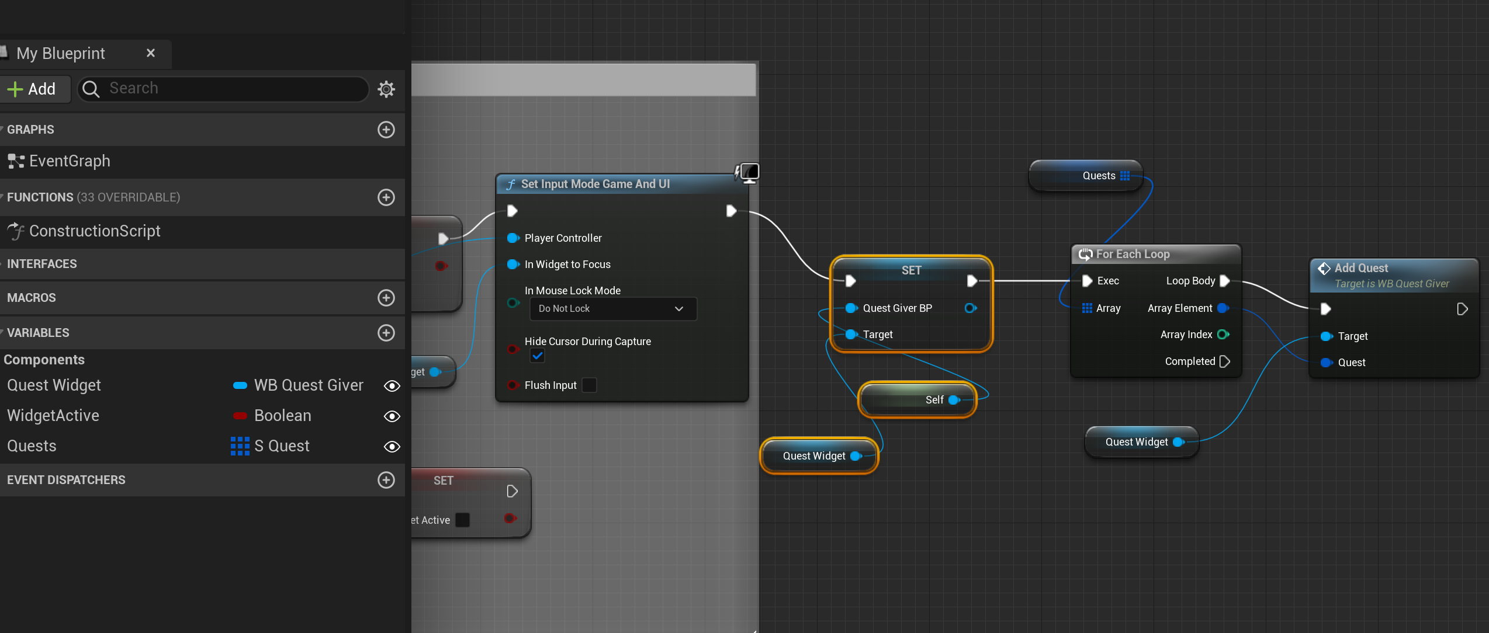Viewport: 1489px width, 633px height.
Task: Enable the Flush Input checkbox
Action: pyautogui.click(x=590, y=385)
